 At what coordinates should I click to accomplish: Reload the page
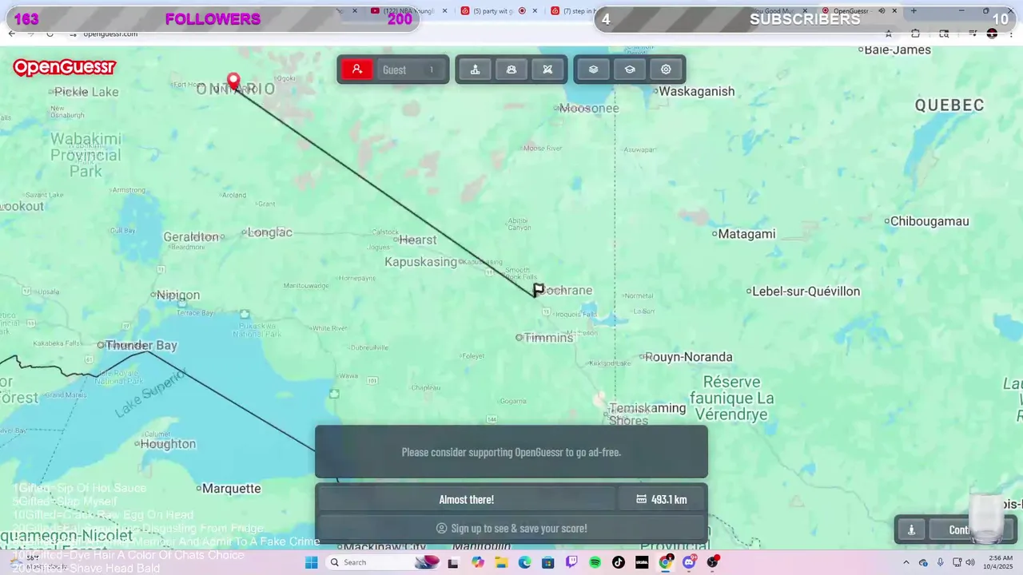point(50,34)
